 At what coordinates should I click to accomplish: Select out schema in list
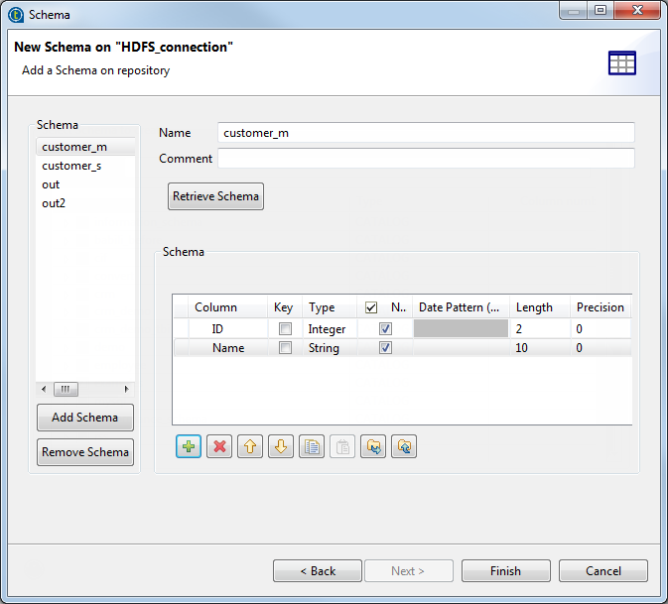[x=85, y=184]
